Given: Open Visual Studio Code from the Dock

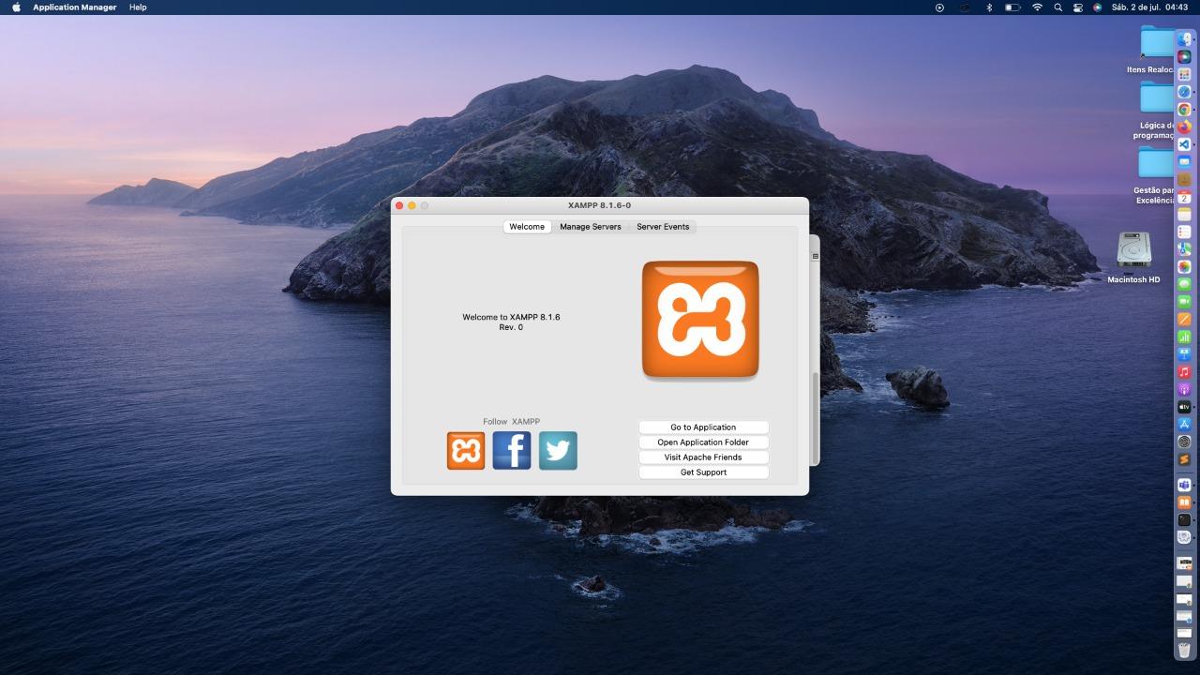Looking at the screenshot, I should point(1184,144).
